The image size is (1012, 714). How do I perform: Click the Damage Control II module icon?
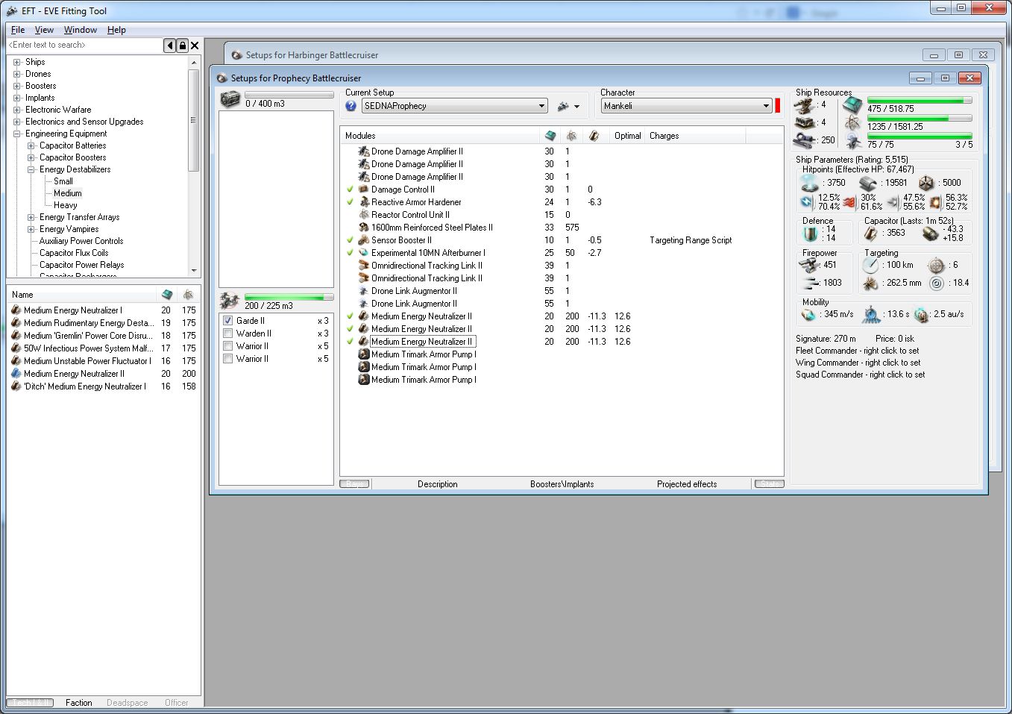pyautogui.click(x=364, y=190)
